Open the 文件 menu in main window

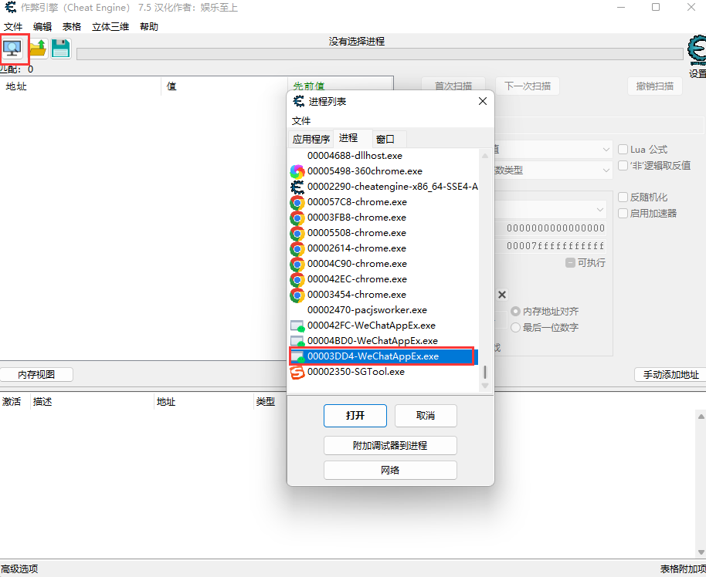pyautogui.click(x=13, y=26)
